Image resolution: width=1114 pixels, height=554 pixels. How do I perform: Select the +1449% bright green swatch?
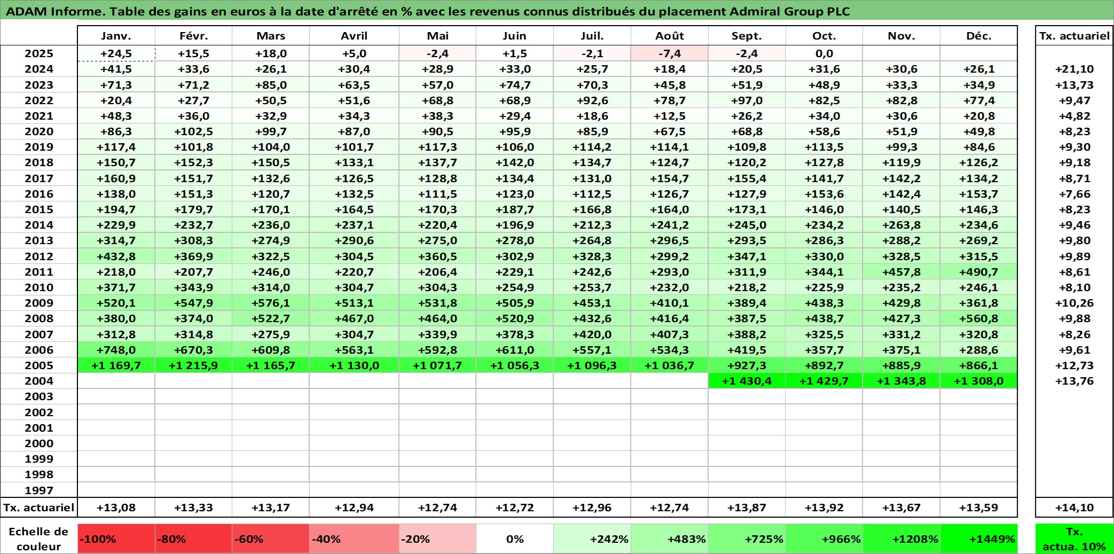click(978, 539)
